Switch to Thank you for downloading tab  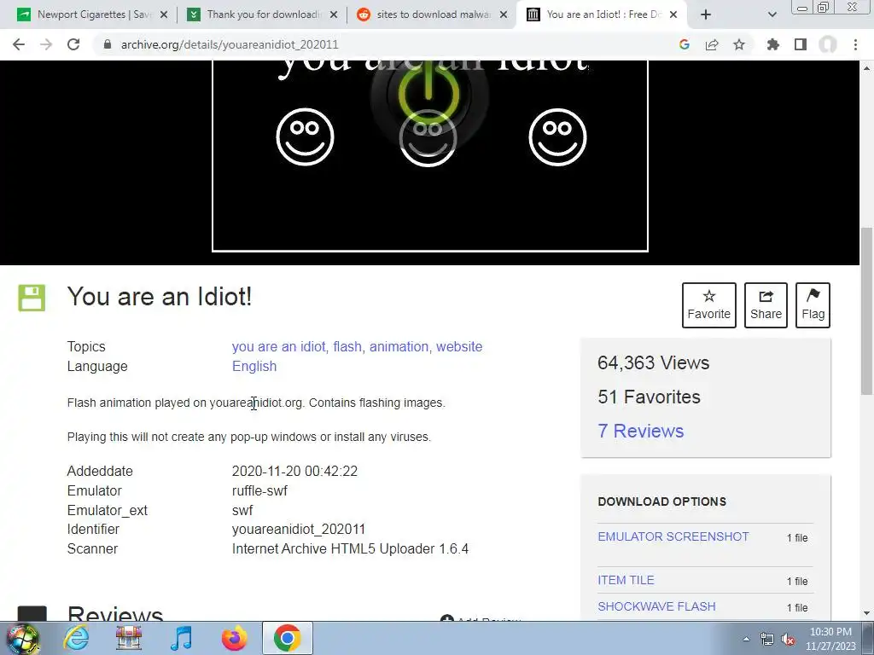click(262, 14)
